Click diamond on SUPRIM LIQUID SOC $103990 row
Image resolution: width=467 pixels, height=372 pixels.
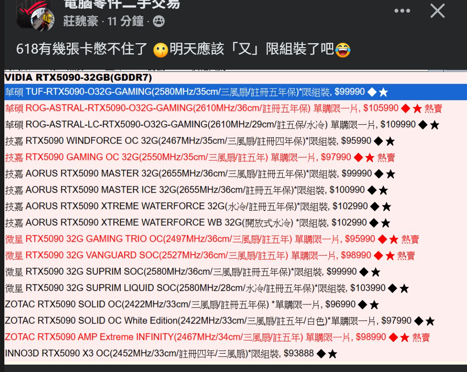point(393,289)
